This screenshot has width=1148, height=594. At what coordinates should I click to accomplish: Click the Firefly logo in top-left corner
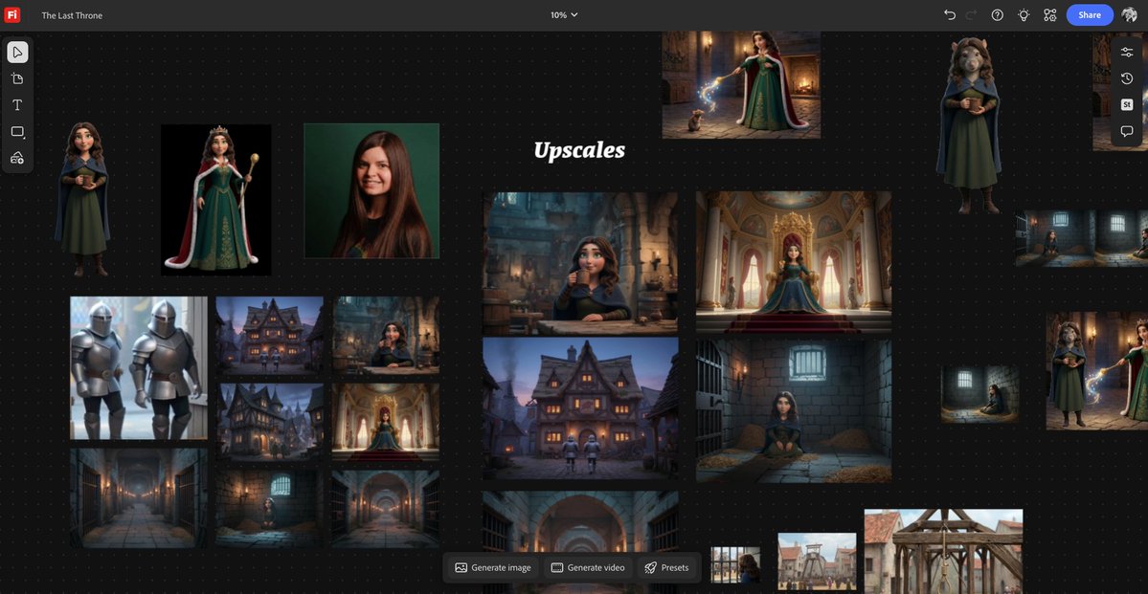[x=12, y=12]
